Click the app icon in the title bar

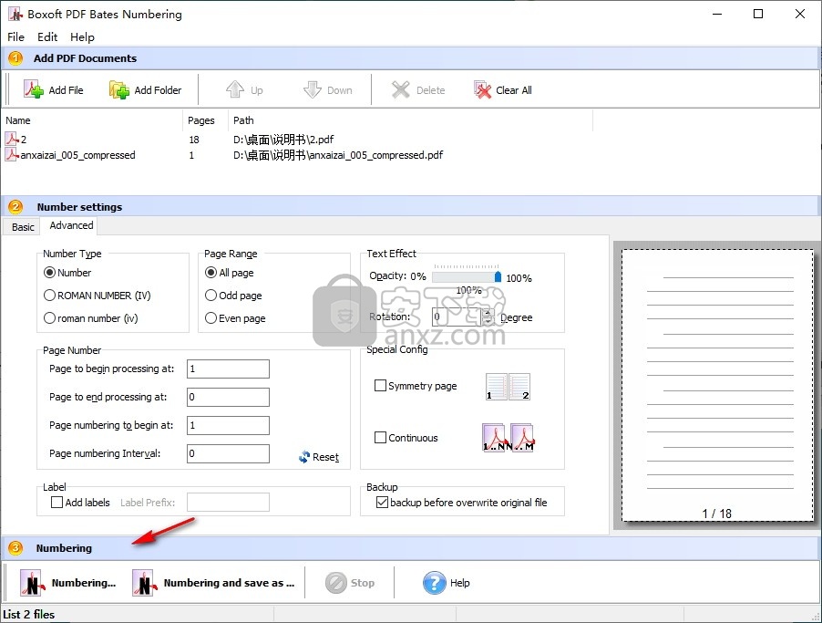click(15, 14)
